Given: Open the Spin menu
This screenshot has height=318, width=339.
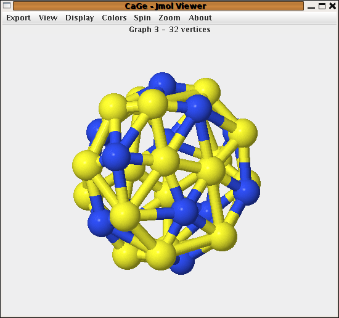Looking at the screenshot, I should pyautogui.click(x=142, y=17).
